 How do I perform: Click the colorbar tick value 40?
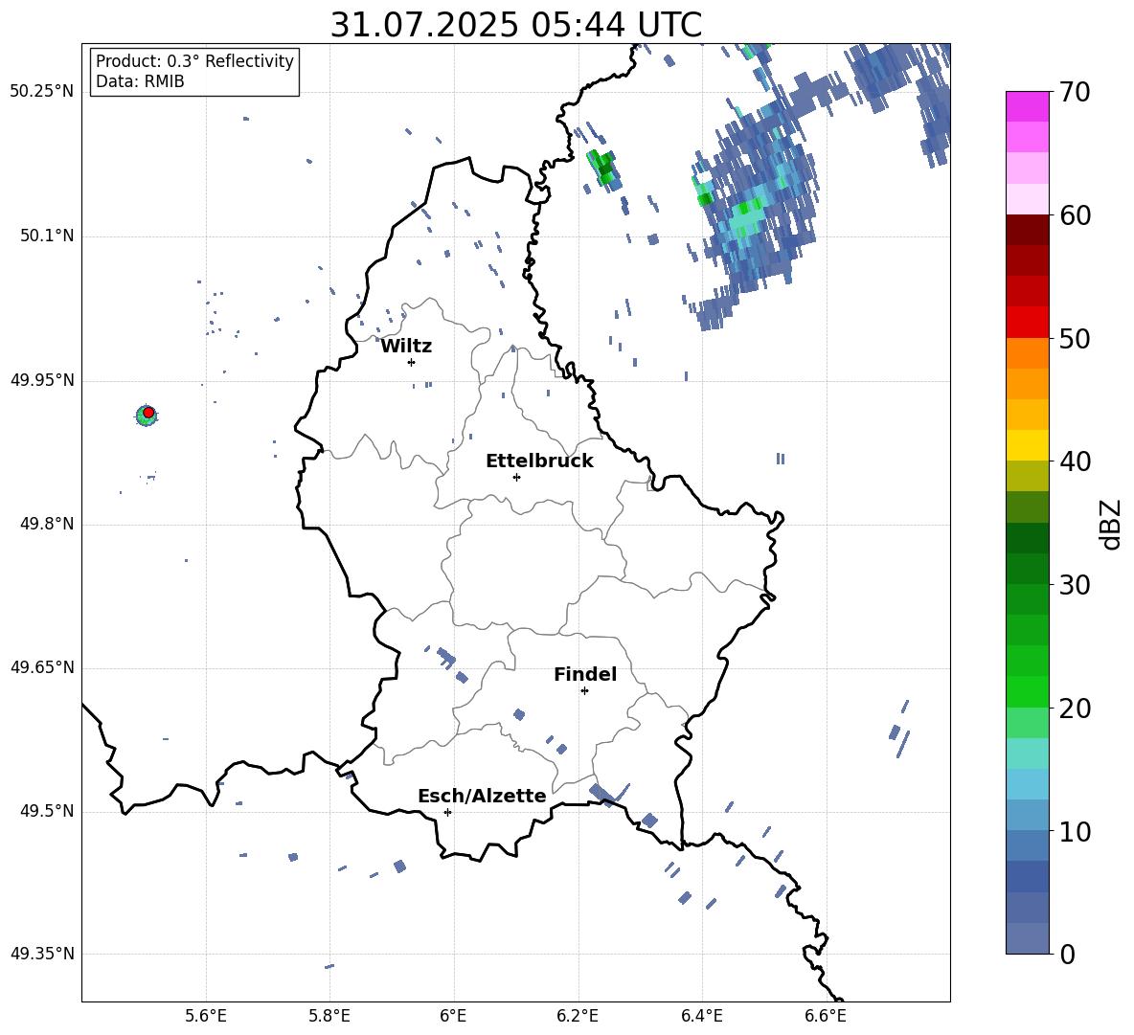pos(1075,461)
